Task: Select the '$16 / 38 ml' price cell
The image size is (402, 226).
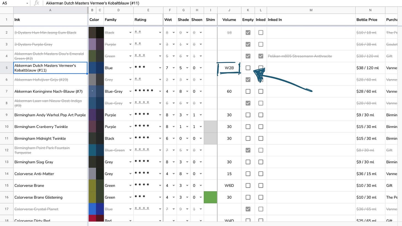Action: [x=370, y=44]
